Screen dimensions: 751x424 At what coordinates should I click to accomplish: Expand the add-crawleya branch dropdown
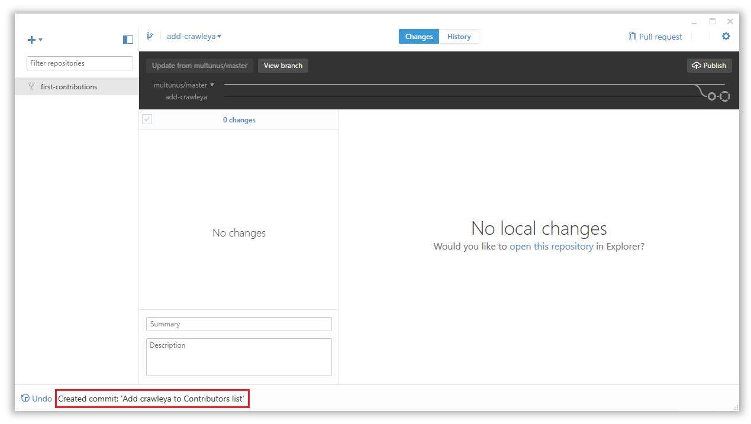194,36
